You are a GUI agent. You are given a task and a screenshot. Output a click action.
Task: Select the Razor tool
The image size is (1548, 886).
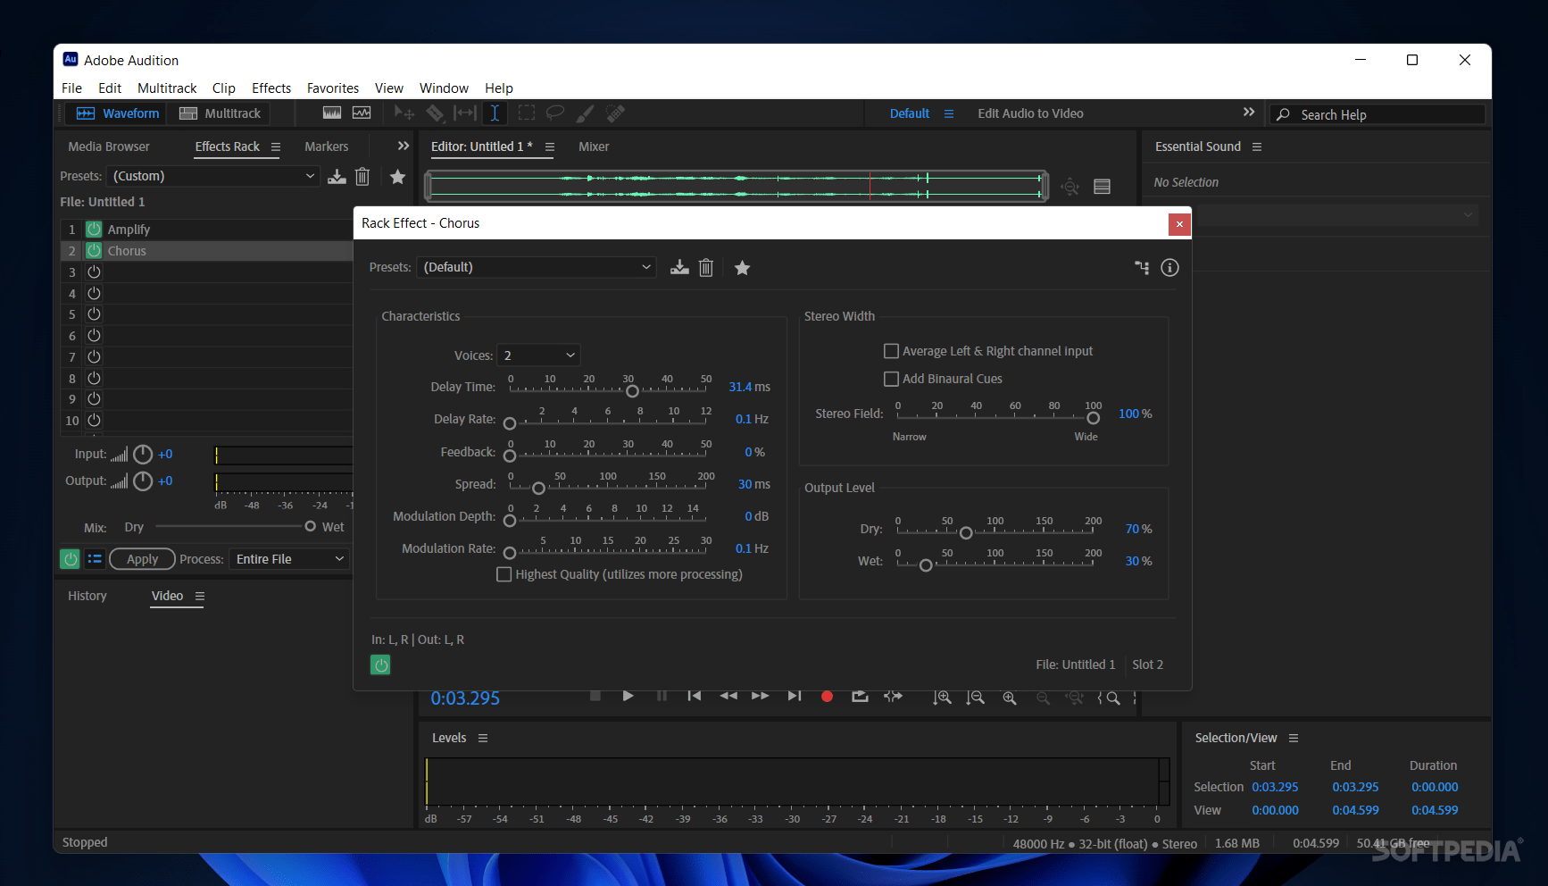(435, 113)
